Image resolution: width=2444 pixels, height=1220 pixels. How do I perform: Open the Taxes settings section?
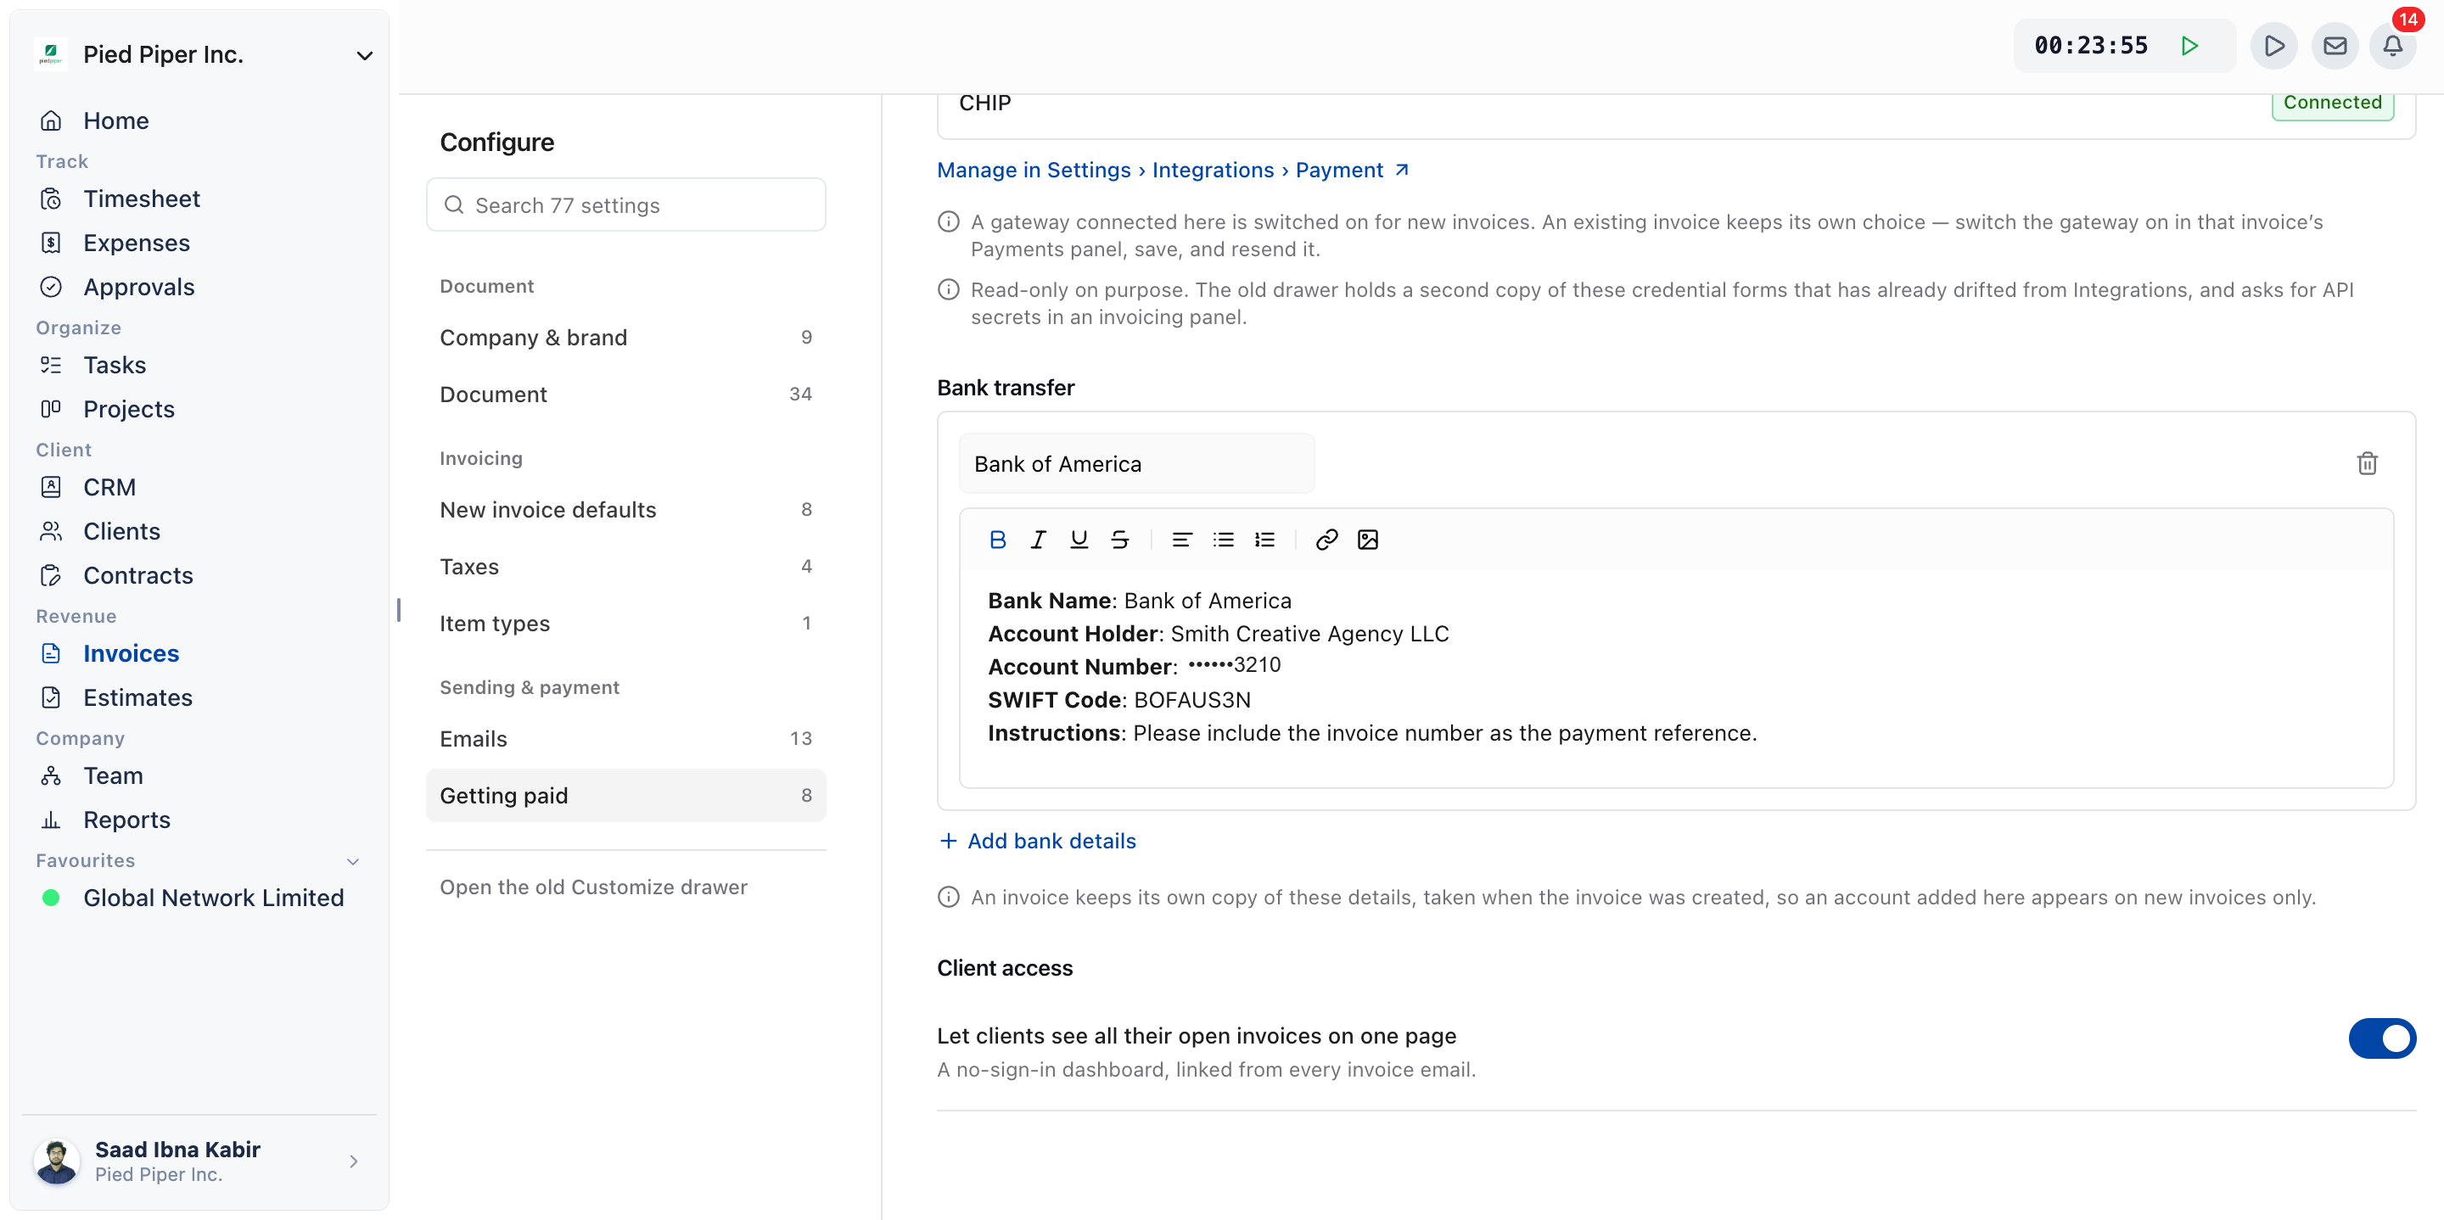point(625,567)
